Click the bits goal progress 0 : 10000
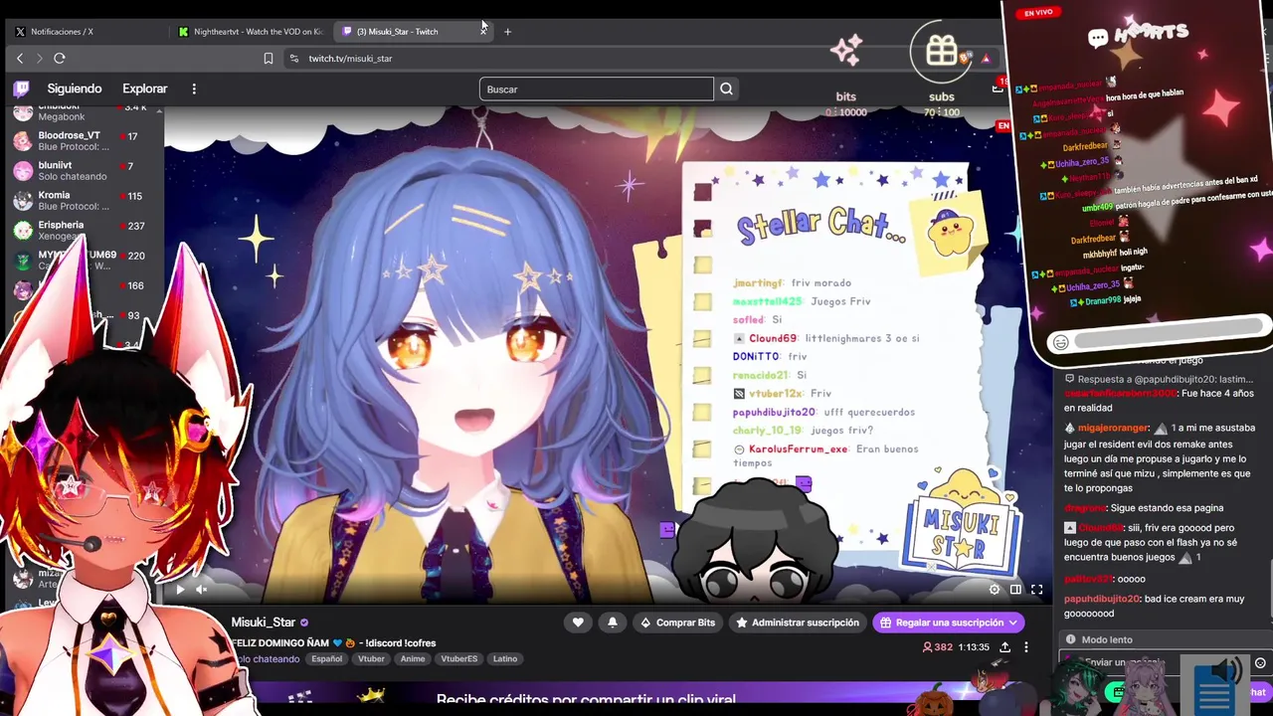This screenshot has width=1273, height=716. tap(845, 112)
